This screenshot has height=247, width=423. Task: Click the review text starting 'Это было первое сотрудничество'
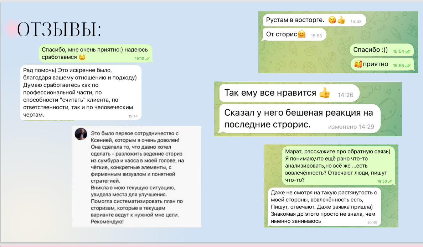137,178
